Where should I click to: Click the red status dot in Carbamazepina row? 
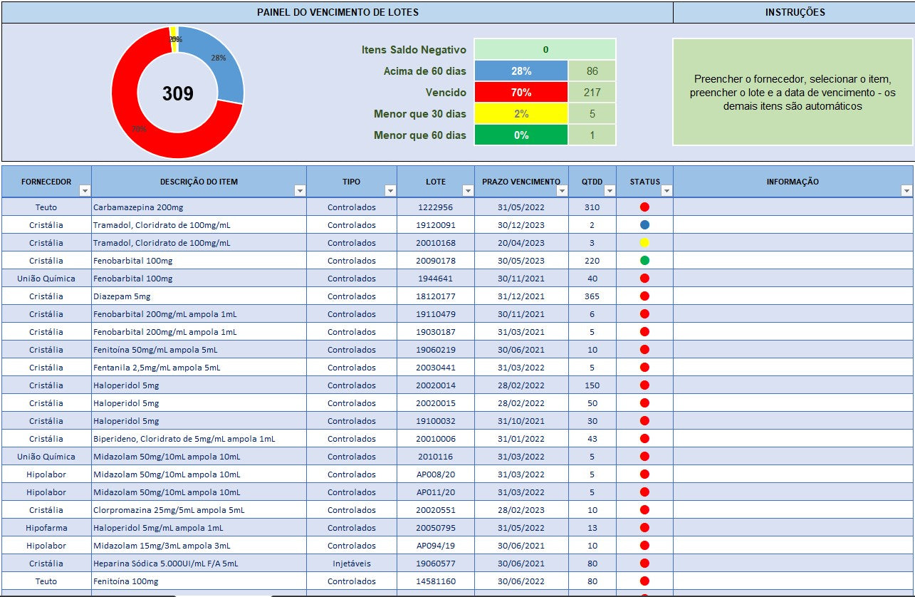point(644,207)
